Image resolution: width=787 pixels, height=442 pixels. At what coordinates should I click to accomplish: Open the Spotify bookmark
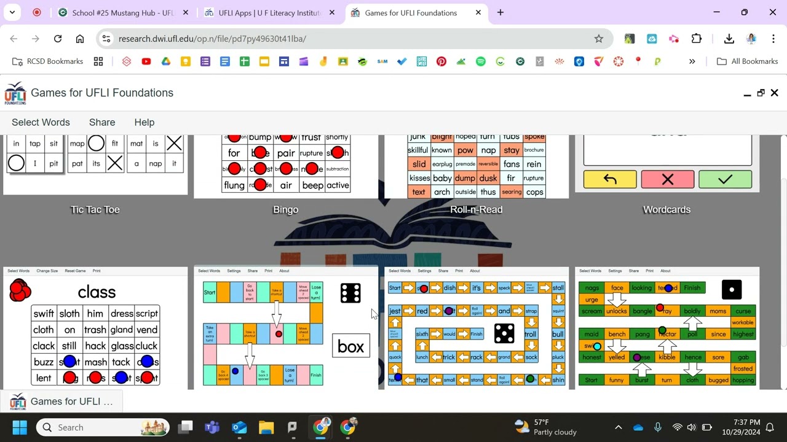click(481, 61)
